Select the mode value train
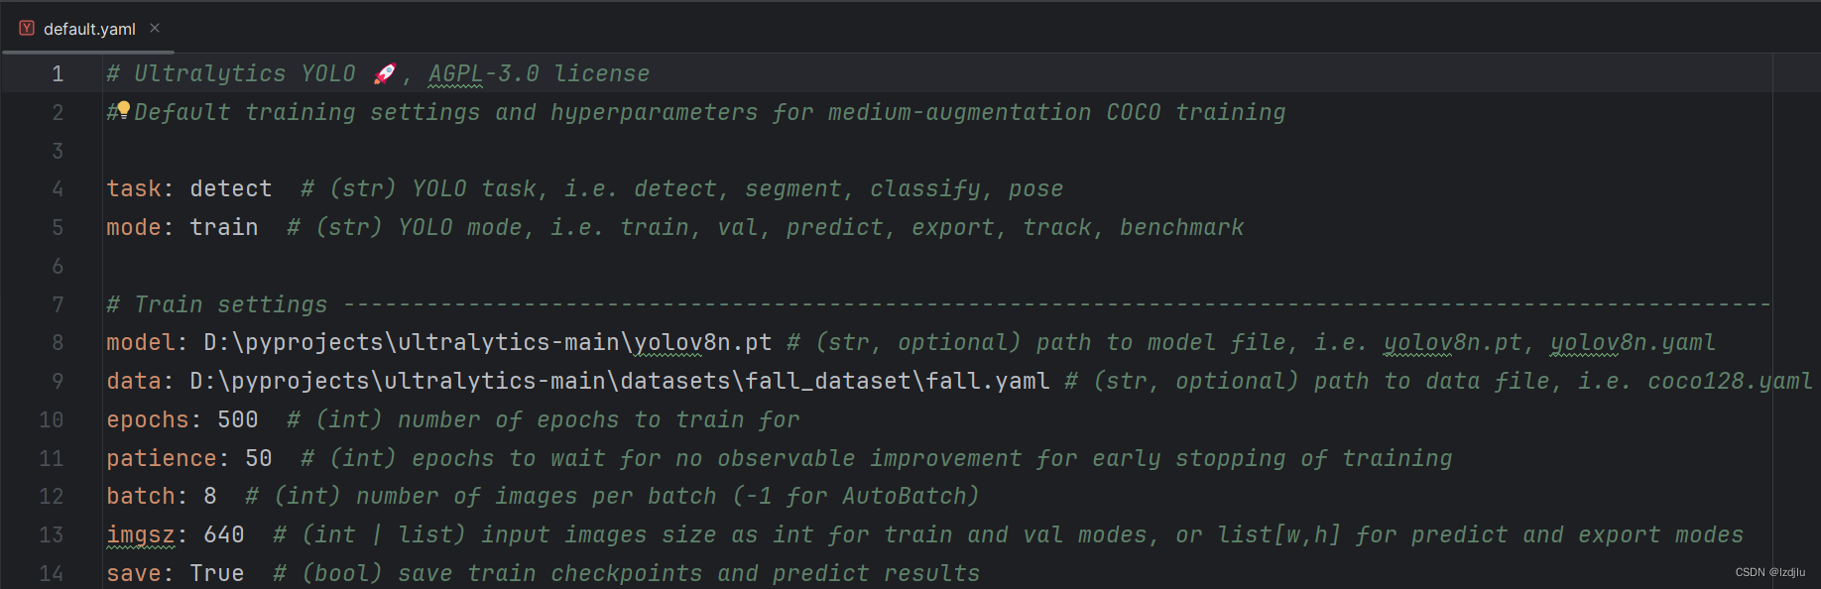Image resolution: width=1821 pixels, height=589 pixels. [223, 227]
